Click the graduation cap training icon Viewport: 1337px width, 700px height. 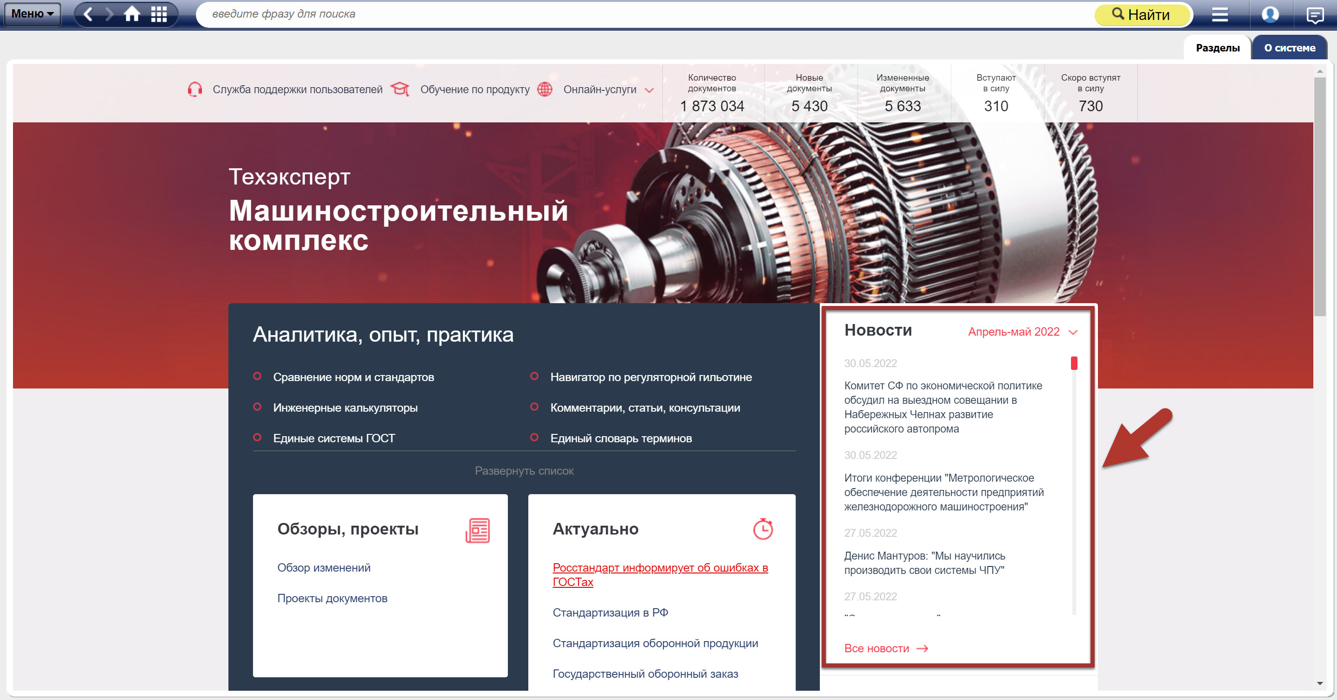(x=400, y=89)
